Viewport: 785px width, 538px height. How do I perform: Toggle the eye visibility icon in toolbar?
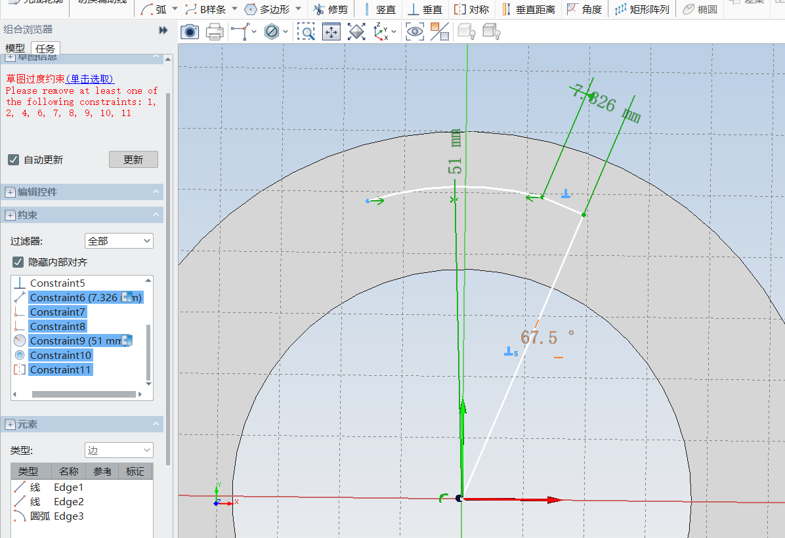415,31
